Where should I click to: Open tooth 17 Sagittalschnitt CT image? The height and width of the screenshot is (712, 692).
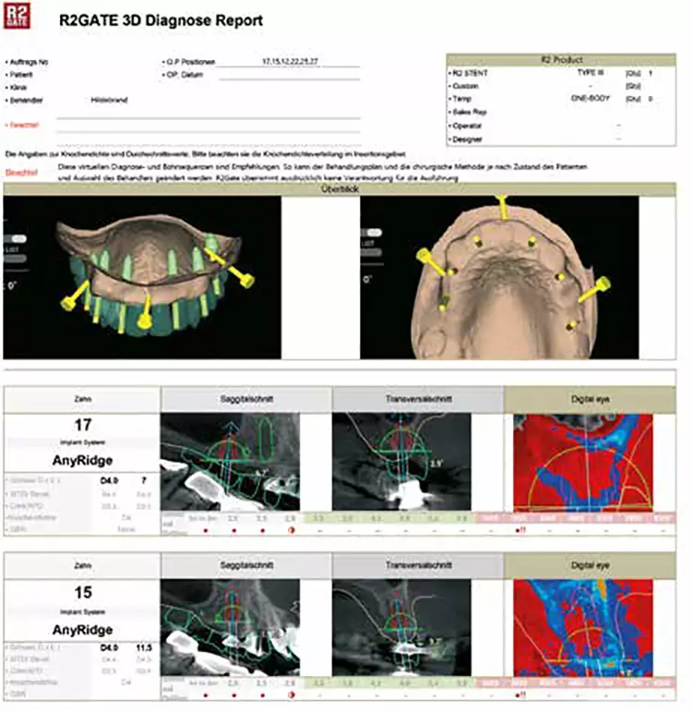tap(230, 462)
